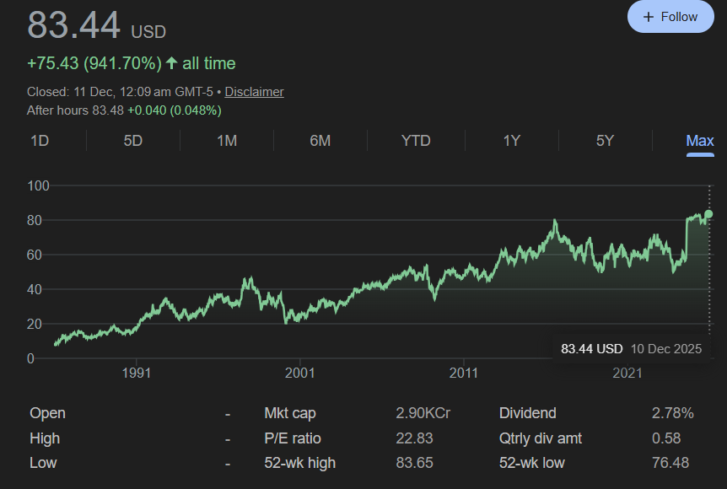The height and width of the screenshot is (489, 727).
Task: Click the Mkt cap label
Action: tap(290, 413)
